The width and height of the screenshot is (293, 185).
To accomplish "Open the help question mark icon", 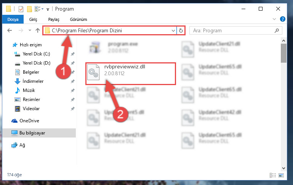I will (283, 19).
